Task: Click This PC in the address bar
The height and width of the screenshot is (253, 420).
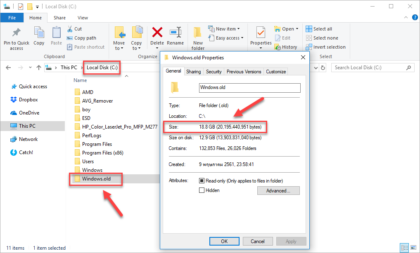Action: [x=69, y=68]
